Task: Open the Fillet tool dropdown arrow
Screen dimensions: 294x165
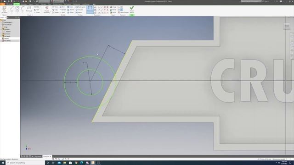Action: point(40,7)
